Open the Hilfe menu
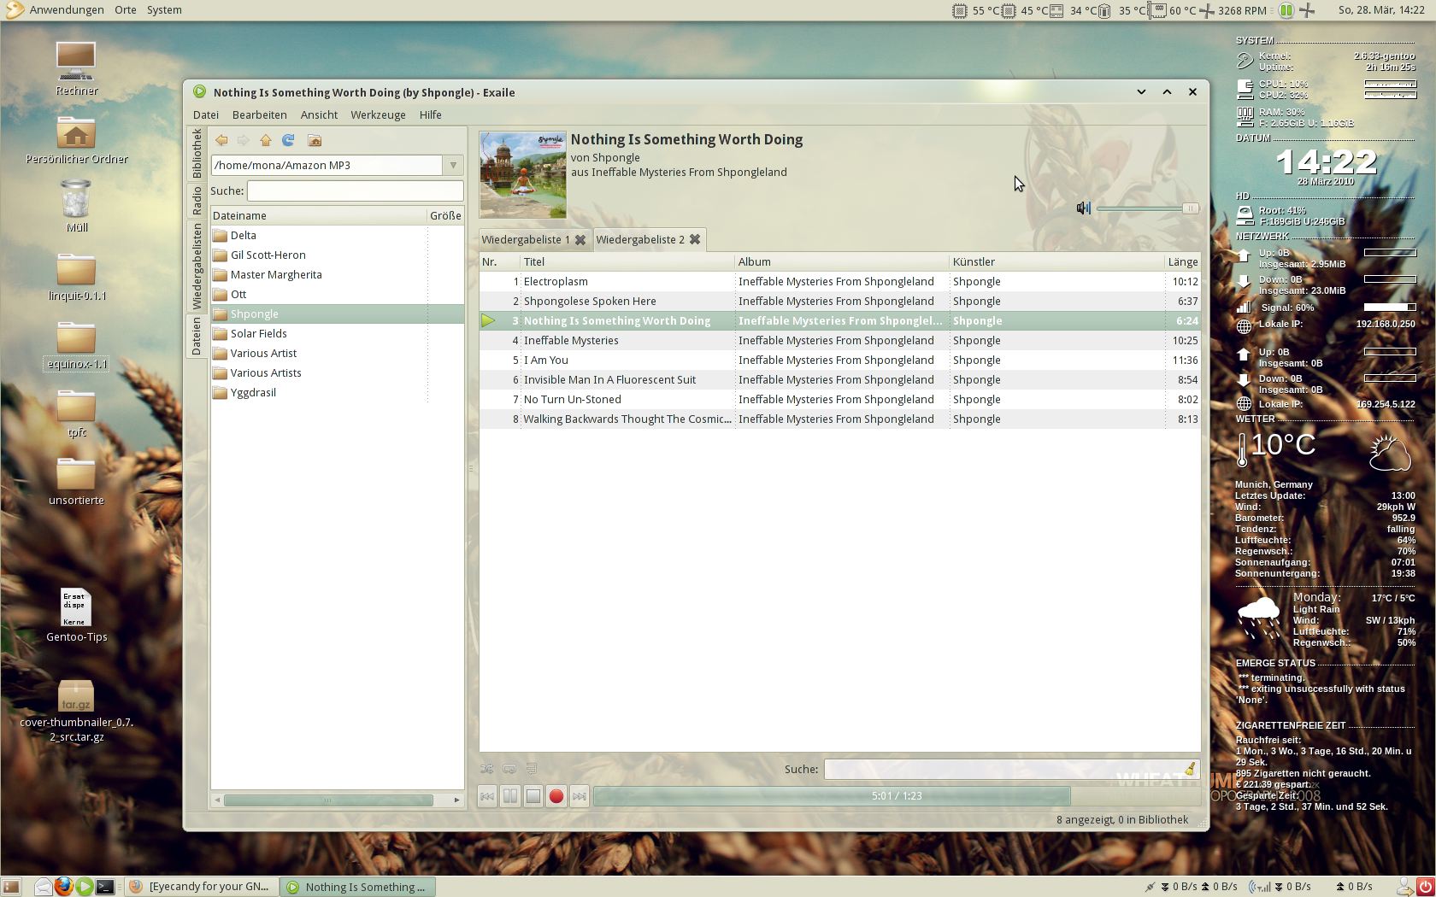Viewport: 1436px width, 897px height. pos(431,114)
